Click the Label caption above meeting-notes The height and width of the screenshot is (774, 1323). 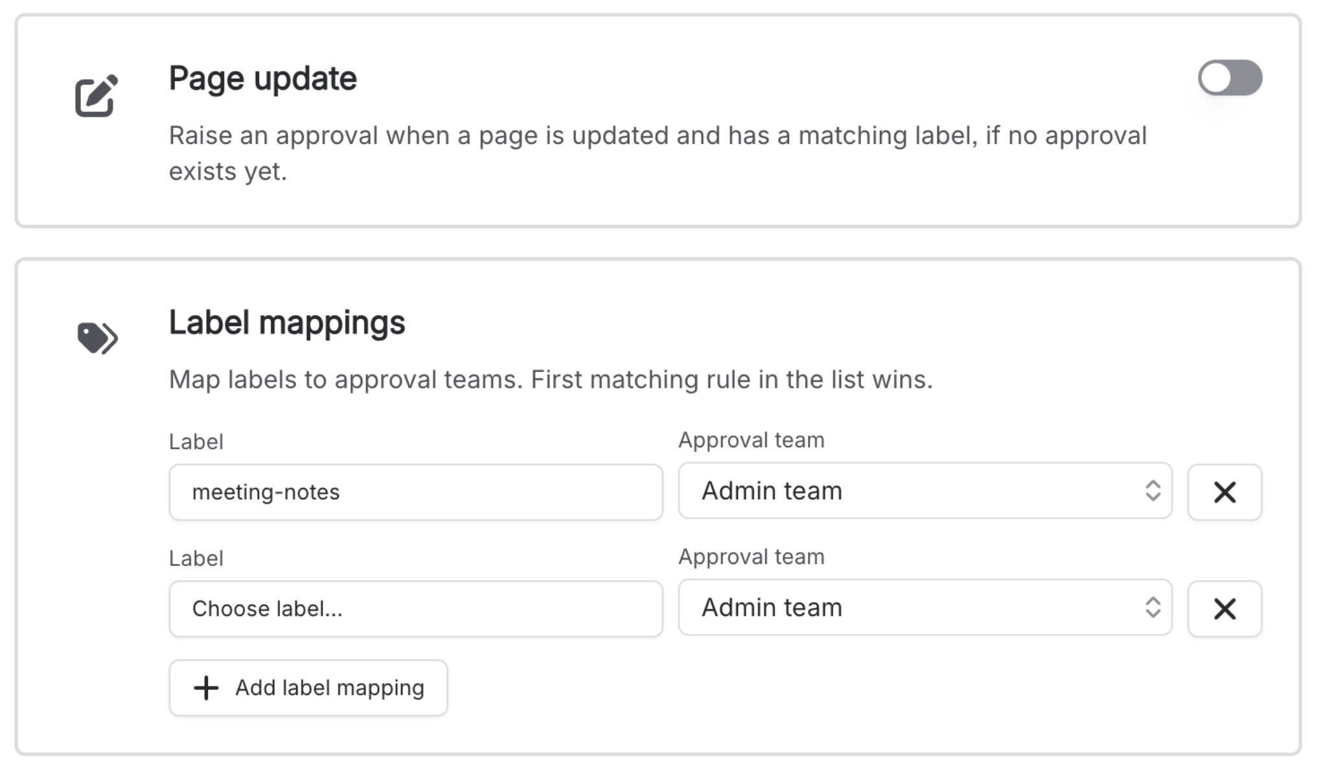click(x=196, y=441)
